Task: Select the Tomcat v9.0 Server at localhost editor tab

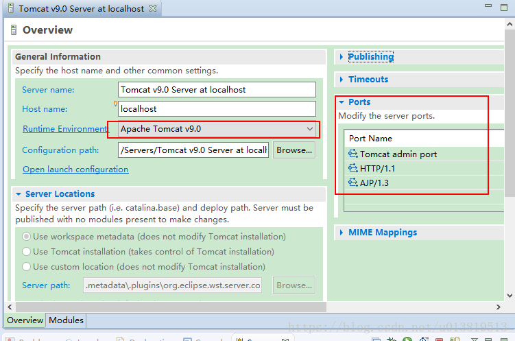Action: pos(82,8)
